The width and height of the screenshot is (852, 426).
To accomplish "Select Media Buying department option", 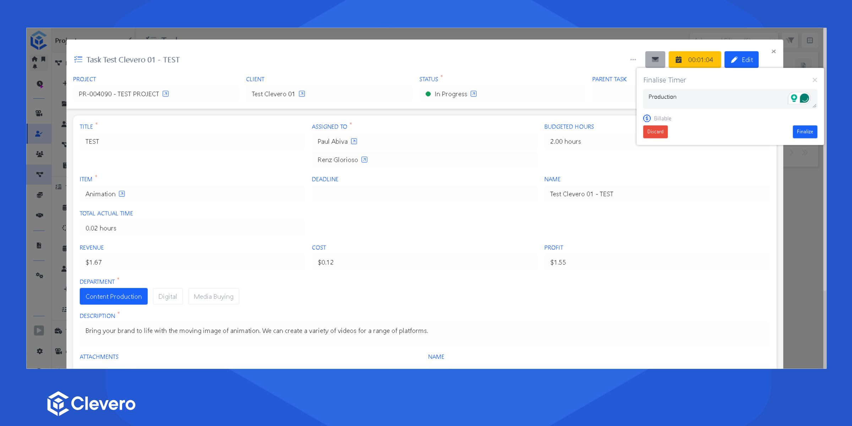I will pyautogui.click(x=213, y=296).
